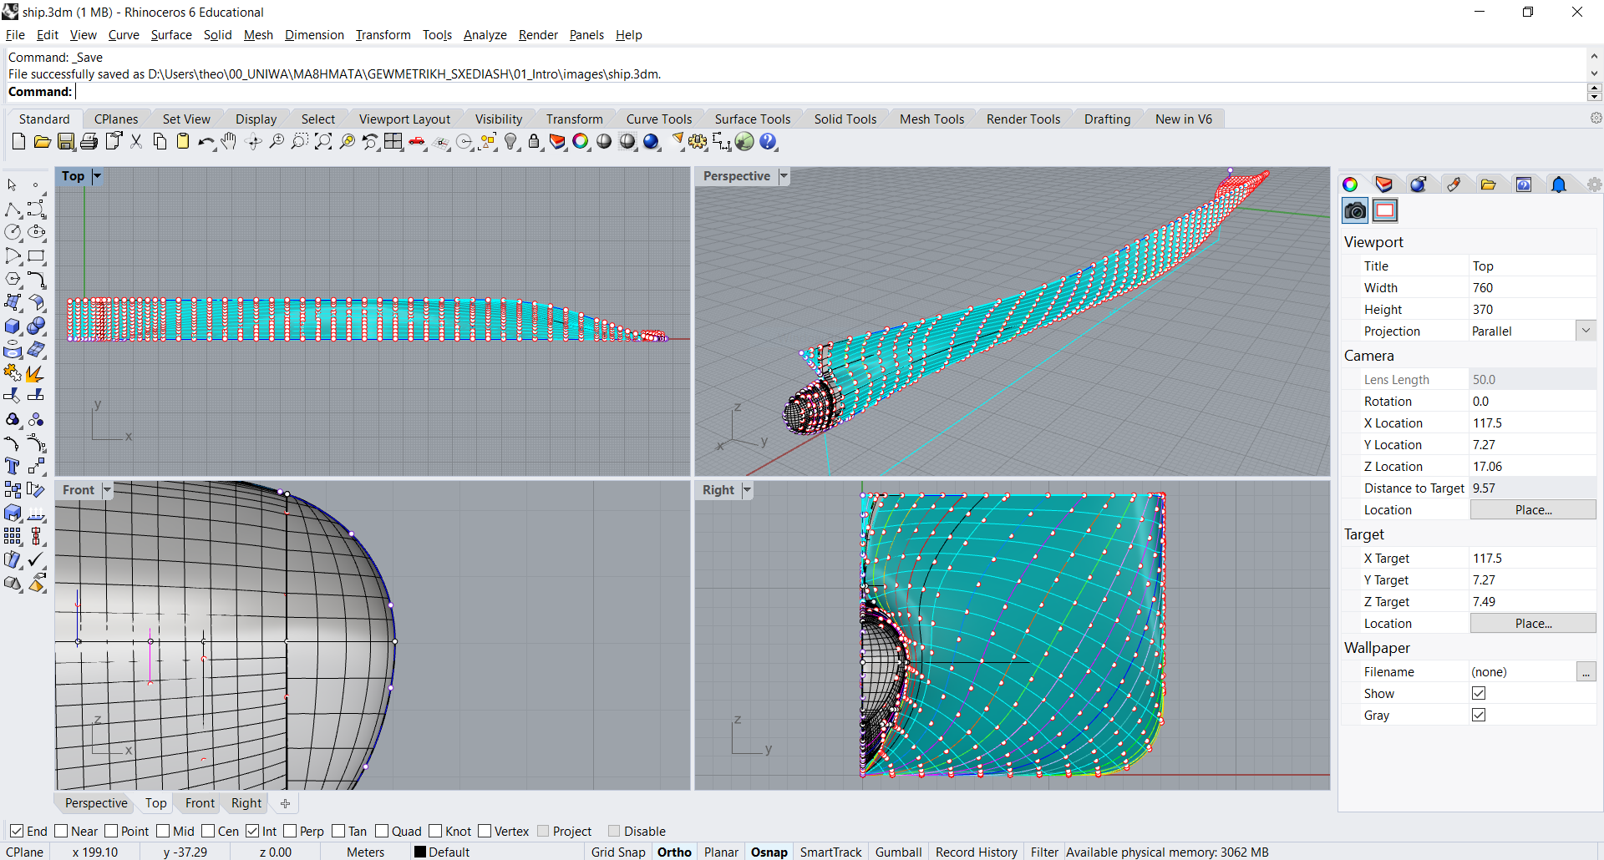Viewport: 1604px width, 860px height.
Task: Toggle the Wallpaper Gray checkbox
Action: click(1479, 715)
